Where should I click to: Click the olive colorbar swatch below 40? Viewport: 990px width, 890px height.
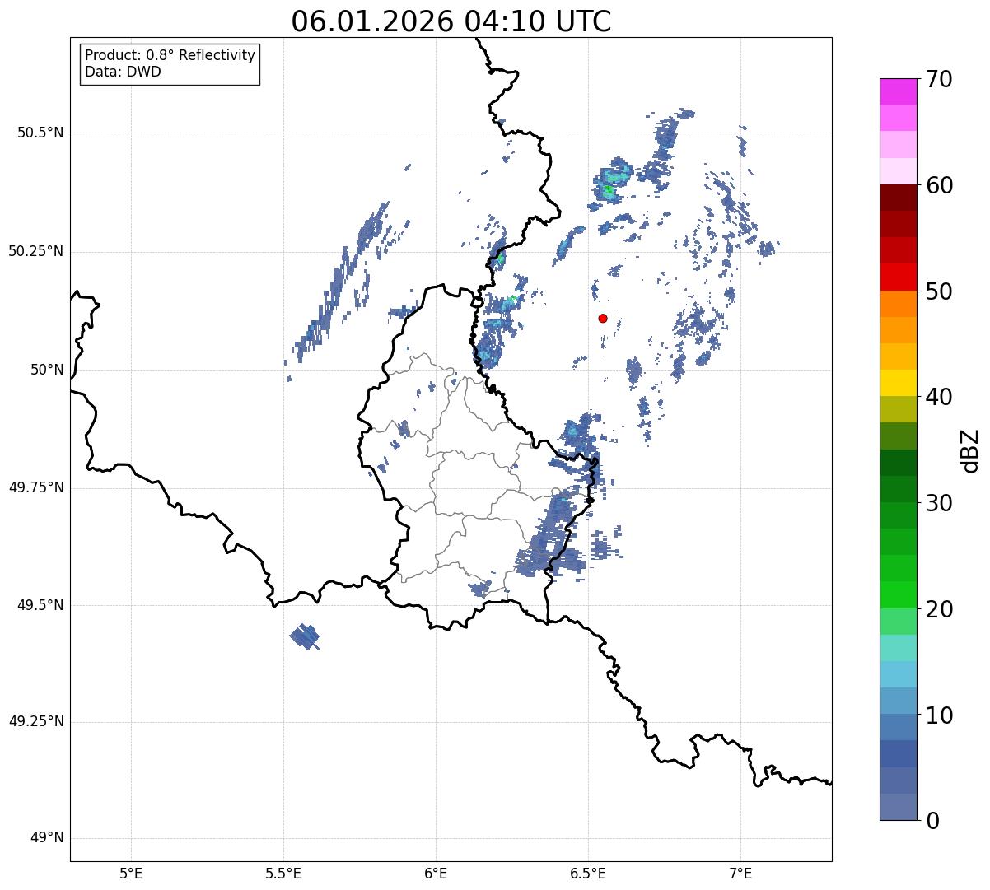pyautogui.click(x=899, y=409)
